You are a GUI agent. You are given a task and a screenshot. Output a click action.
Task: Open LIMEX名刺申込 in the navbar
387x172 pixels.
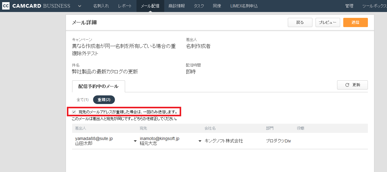point(244,6)
